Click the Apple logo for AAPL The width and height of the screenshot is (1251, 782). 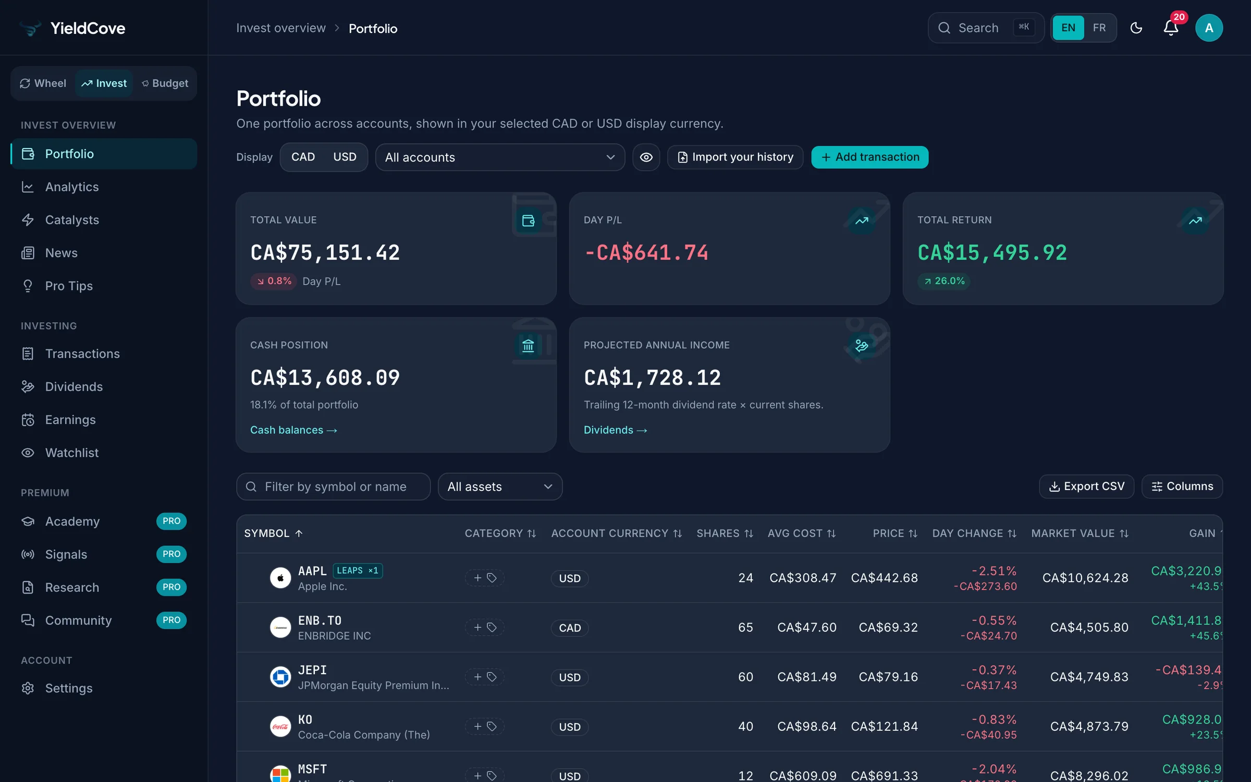pyautogui.click(x=280, y=578)
